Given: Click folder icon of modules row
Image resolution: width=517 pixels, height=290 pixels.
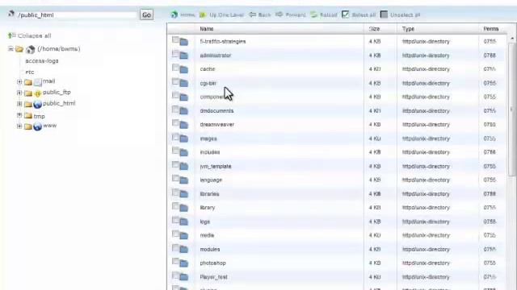Looking at the screenshot, I should coord(183,250).
